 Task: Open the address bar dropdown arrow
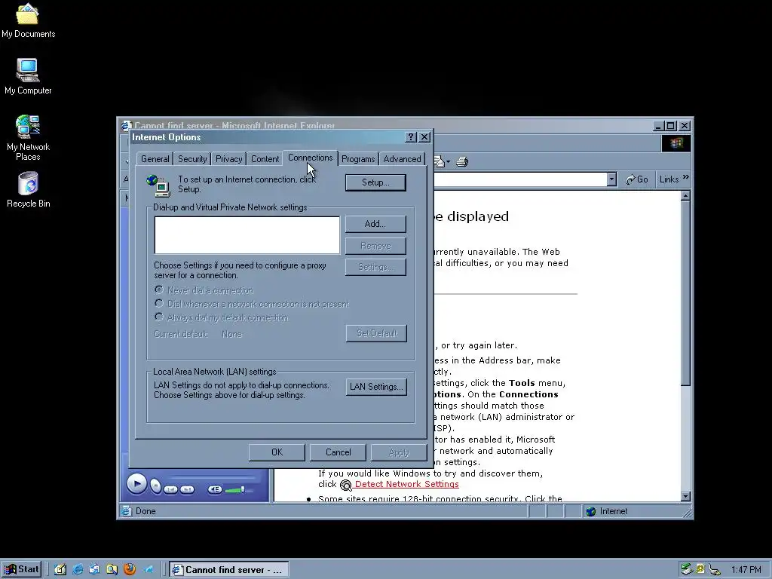(x=611, y=179)
